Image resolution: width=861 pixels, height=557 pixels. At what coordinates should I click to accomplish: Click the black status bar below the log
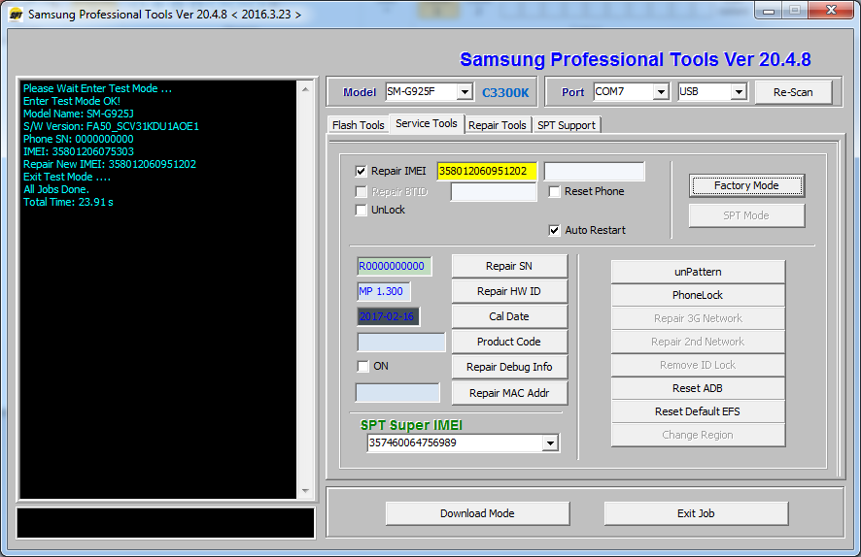pyautogui.click(x=166, y=523)
